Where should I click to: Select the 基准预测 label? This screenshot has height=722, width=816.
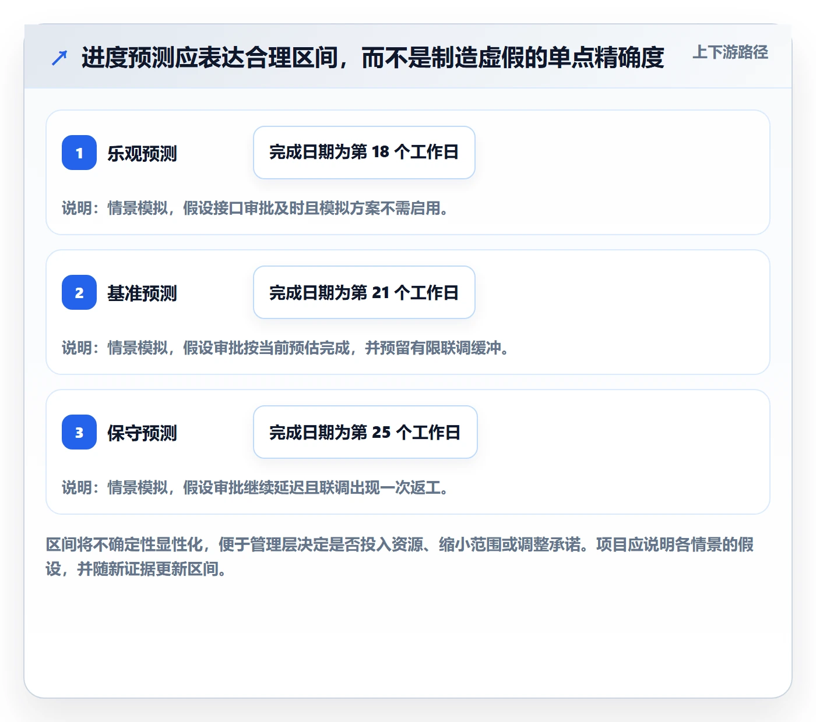(x=142, y=293)
